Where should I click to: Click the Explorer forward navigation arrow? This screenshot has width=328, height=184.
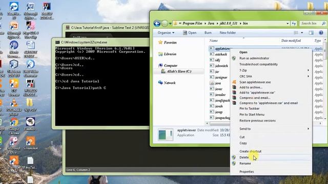click(x=165, y=24)
